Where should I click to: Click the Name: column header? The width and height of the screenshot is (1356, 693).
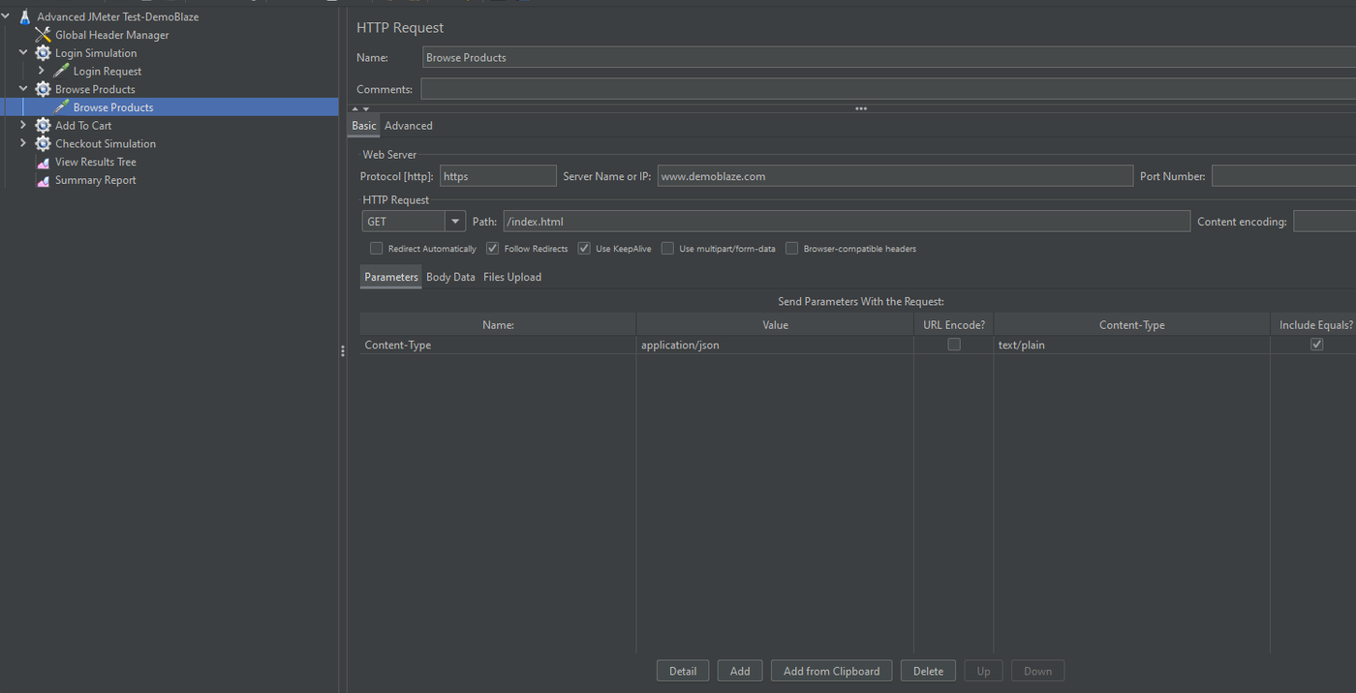tap(498, 325)
